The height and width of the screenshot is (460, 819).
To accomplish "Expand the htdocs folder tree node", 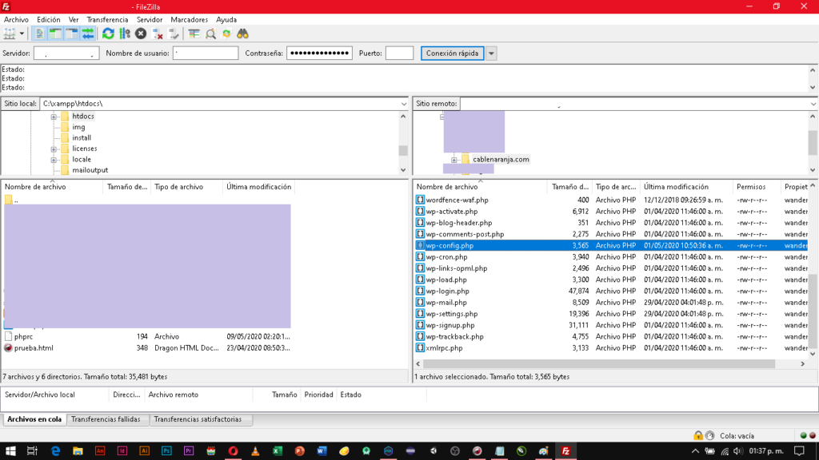I will click(x=54, y=117).
